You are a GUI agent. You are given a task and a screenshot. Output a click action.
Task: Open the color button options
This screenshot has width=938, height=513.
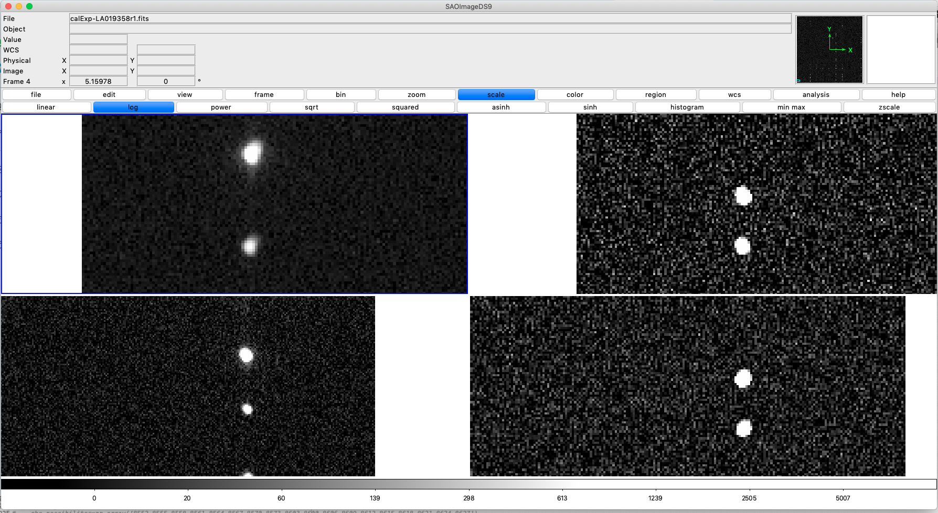point(575,94)
